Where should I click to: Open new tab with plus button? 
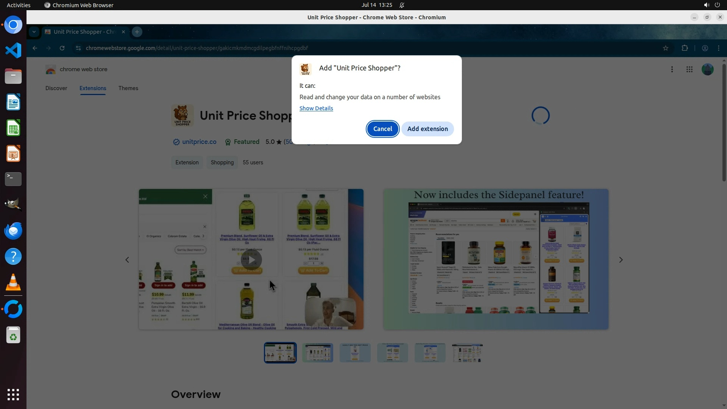point(137,32)
